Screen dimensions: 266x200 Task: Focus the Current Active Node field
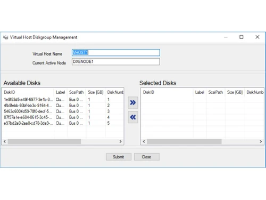116,62
